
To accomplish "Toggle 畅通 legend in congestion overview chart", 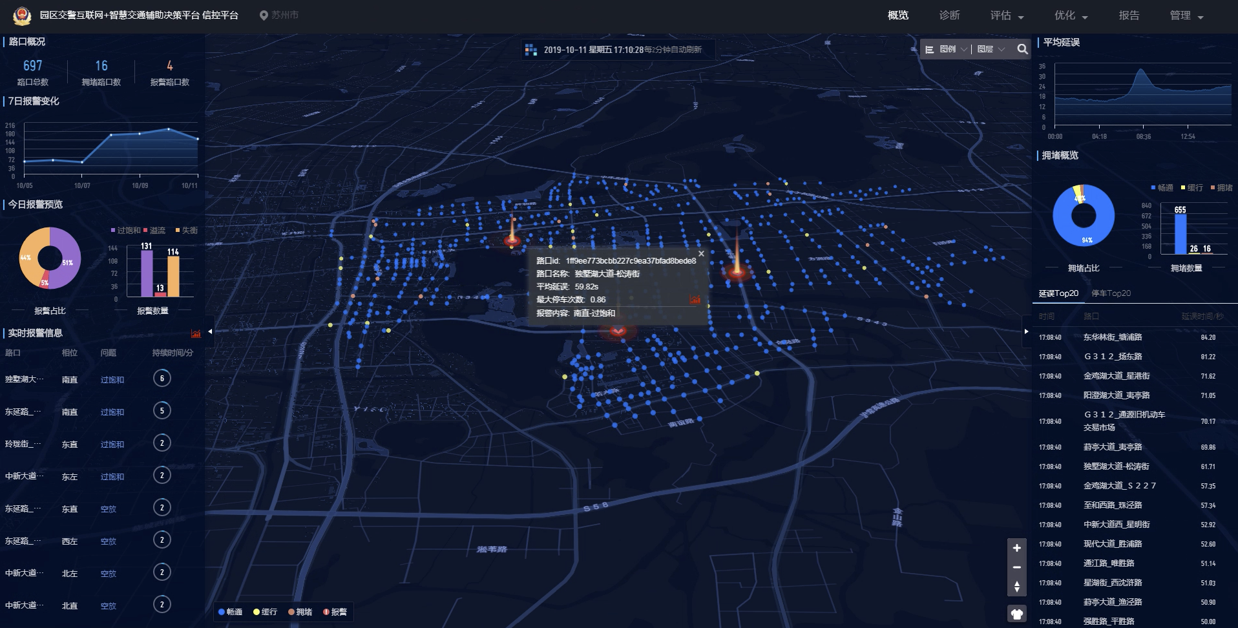I will coord(1162,188).
